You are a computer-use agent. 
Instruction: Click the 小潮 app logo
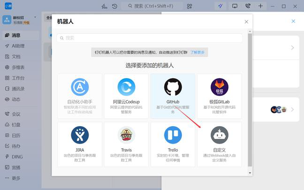click(x=8, y=6)
